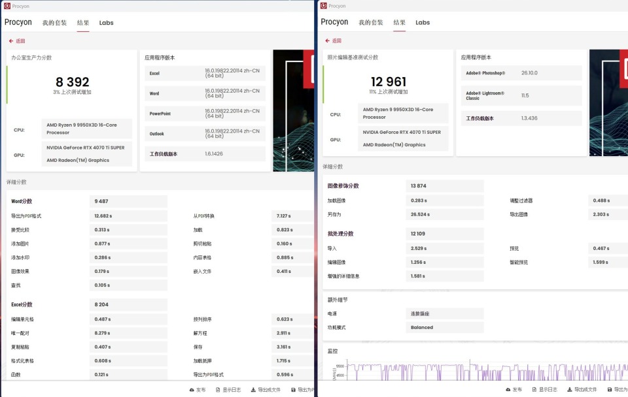Click the NVIDIA GeForce RTX 4070 Ti SUPER text in right window
This screenshot has width=628, height=397.
tap(402, 133)
